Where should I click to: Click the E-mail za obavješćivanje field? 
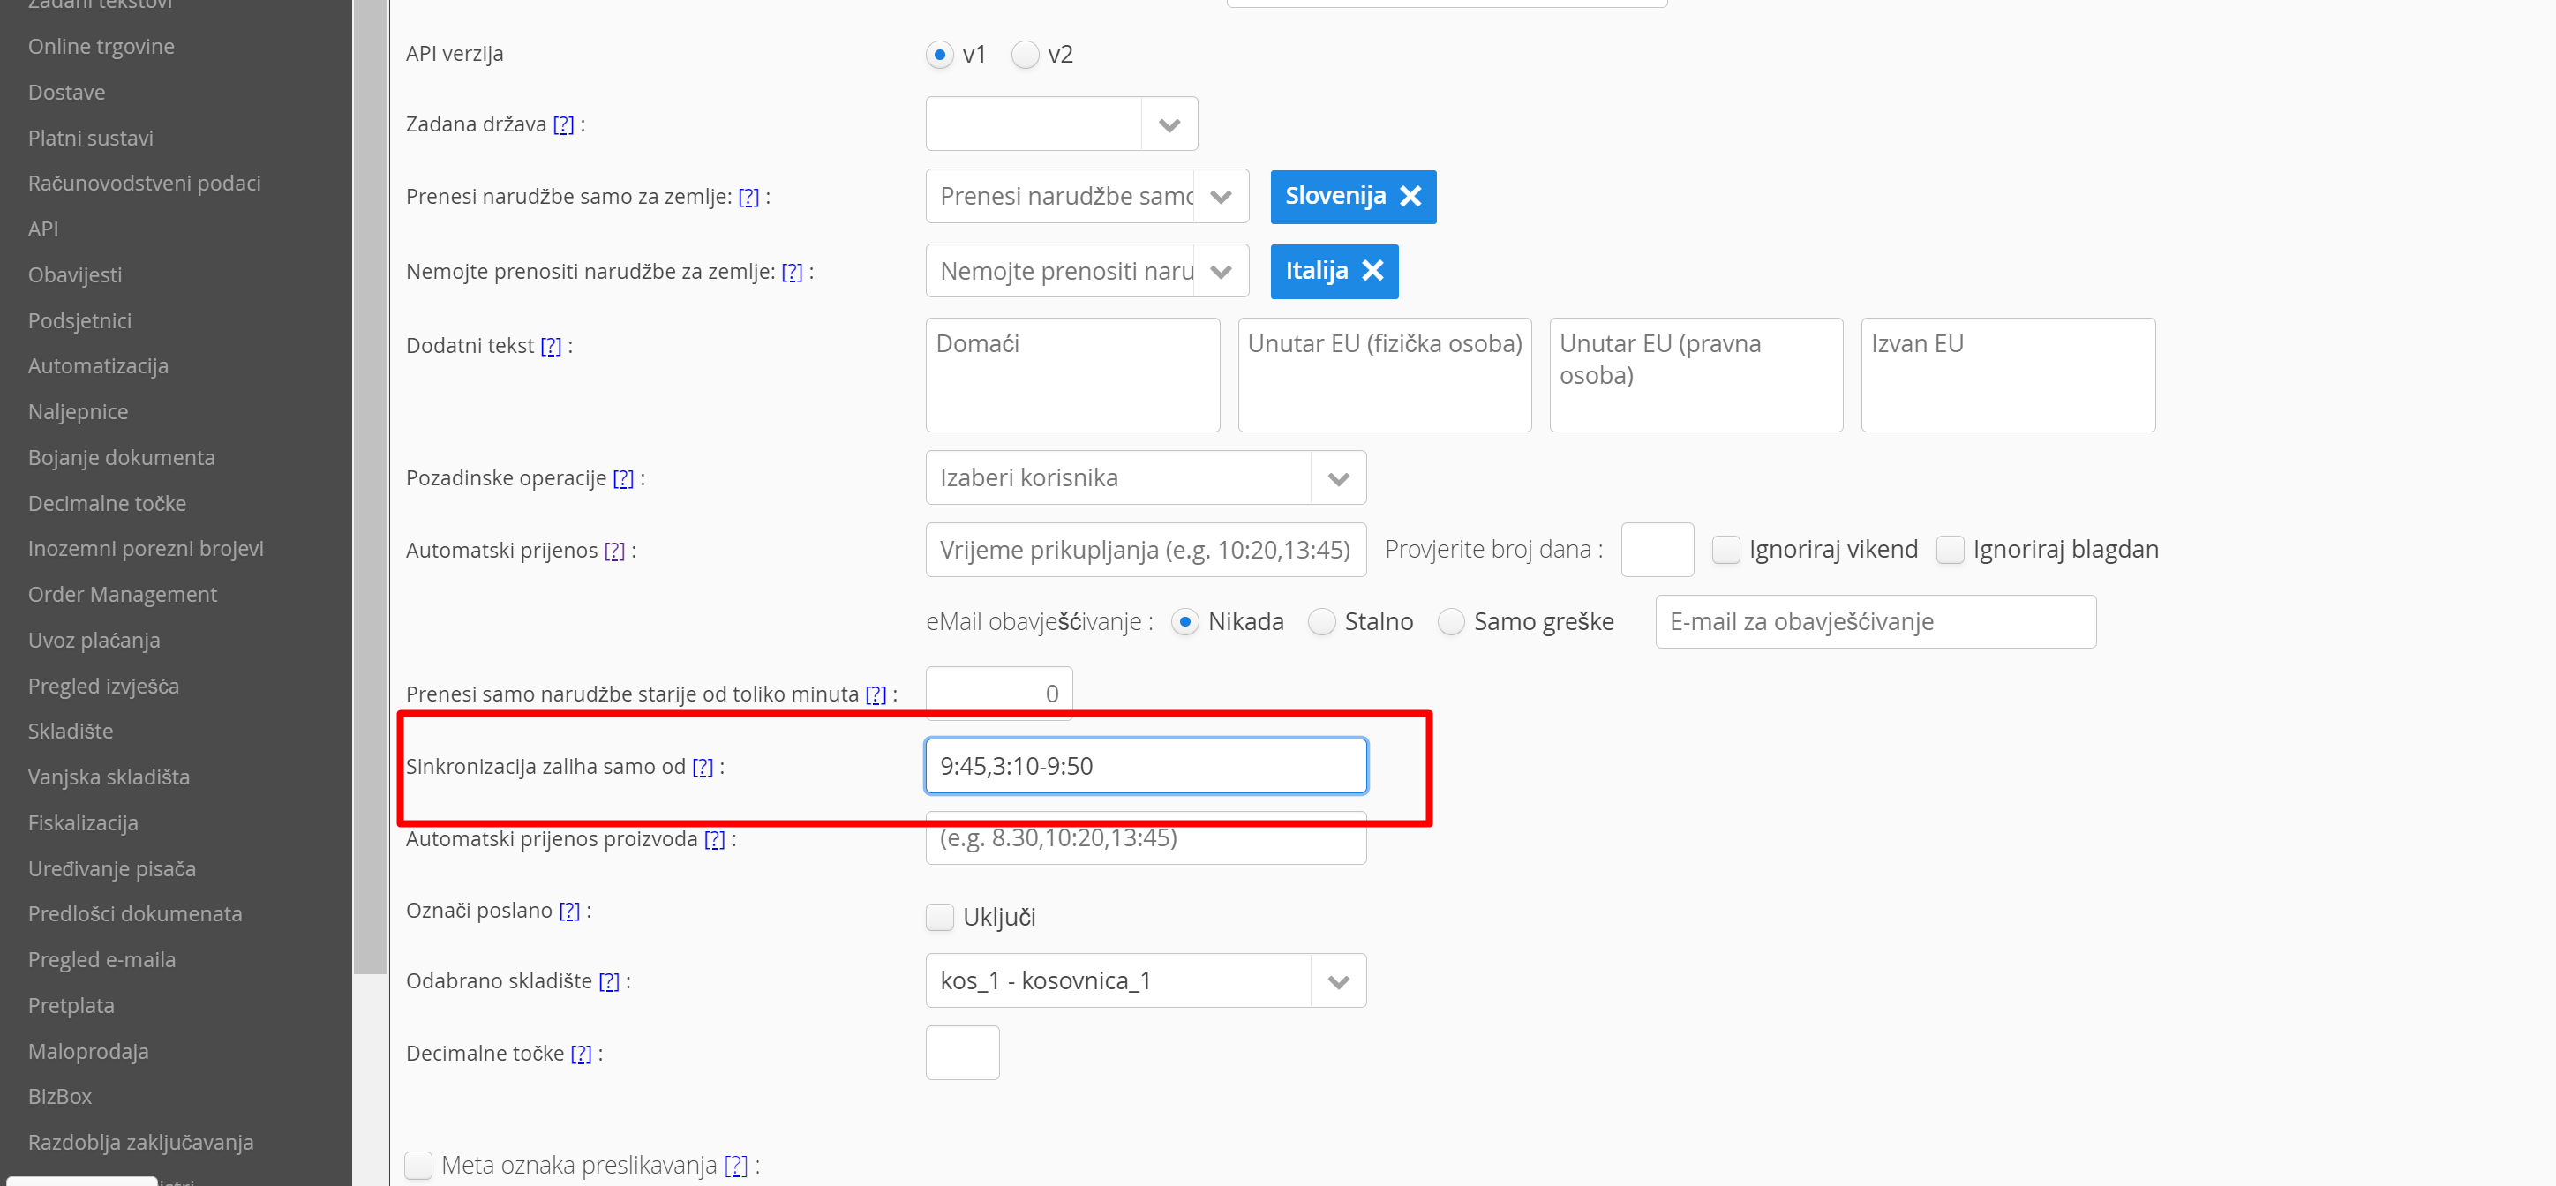pyautogui.click(x=1875, y=622)
